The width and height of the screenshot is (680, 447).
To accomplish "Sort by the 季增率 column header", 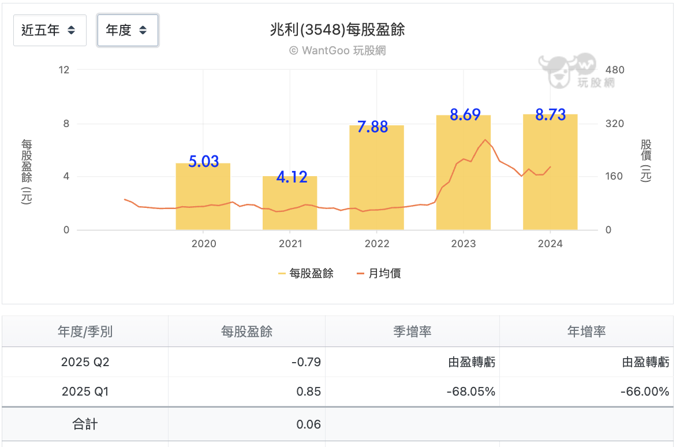I will [412, 331].
